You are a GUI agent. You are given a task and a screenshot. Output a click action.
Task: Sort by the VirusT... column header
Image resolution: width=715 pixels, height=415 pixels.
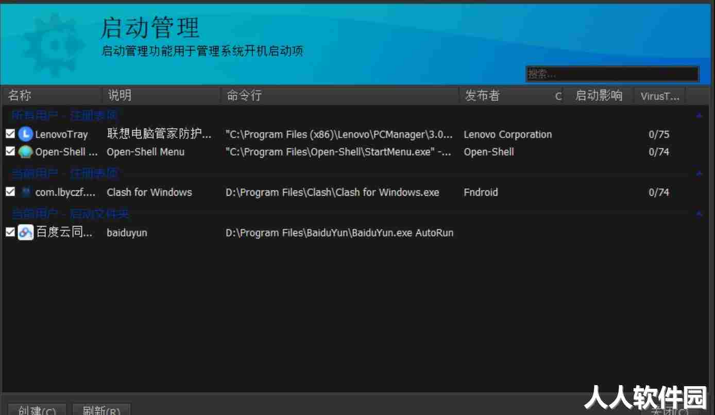[x=660, y=96]
